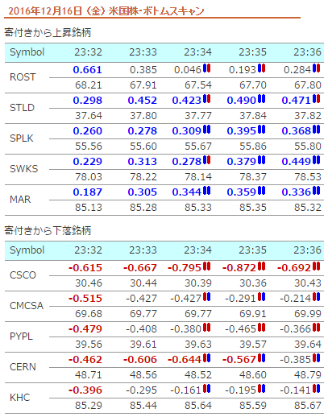Click candlestick icon beside SPLK 0.368
This screenshot has width=328, height=417.
316,130
